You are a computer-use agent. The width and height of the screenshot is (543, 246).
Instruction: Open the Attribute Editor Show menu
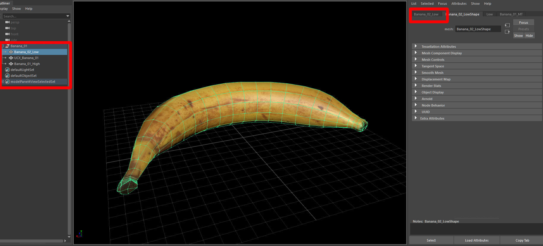click(x=475, y=4)
